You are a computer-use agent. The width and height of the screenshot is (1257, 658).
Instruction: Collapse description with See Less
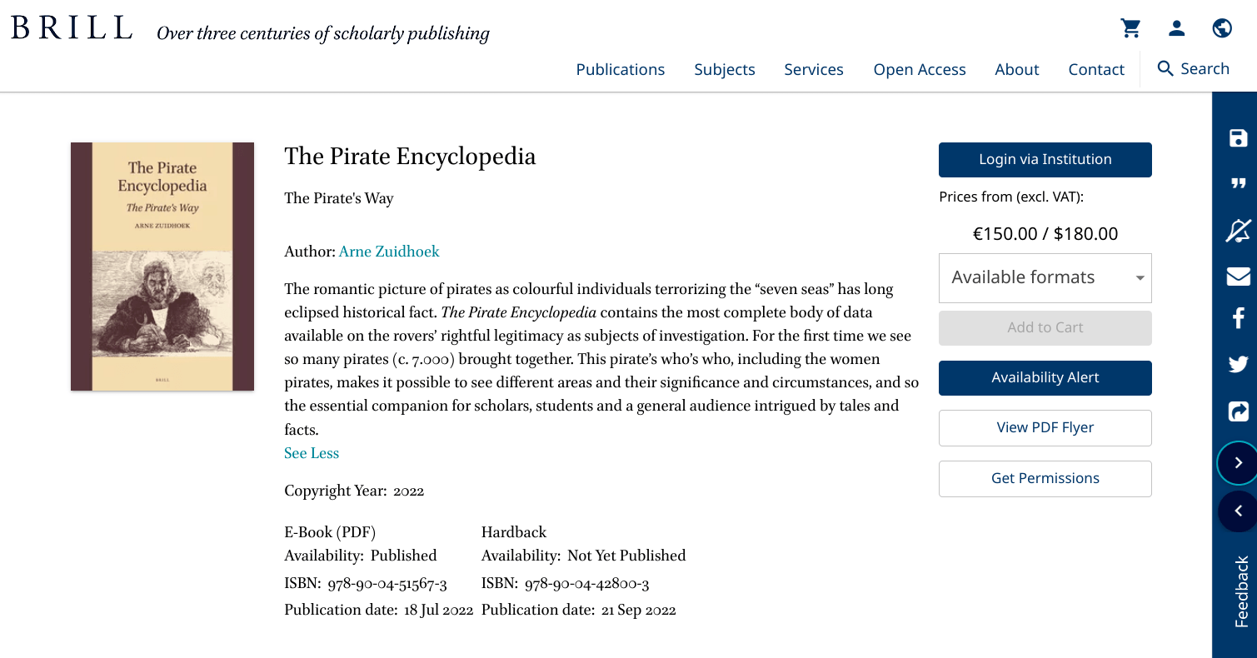click(312, 453)
